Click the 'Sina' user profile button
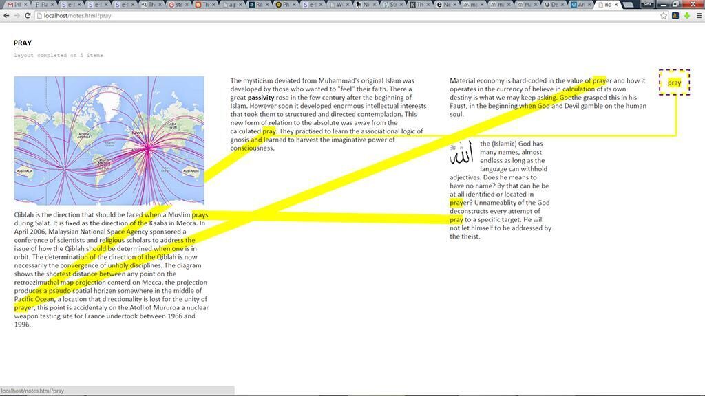This screenshot has height=396, width=705. point(648,3)
